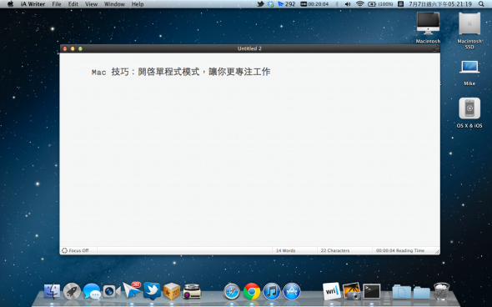Open the Wi-Fi menu bar icon

(x=360, y=4)
